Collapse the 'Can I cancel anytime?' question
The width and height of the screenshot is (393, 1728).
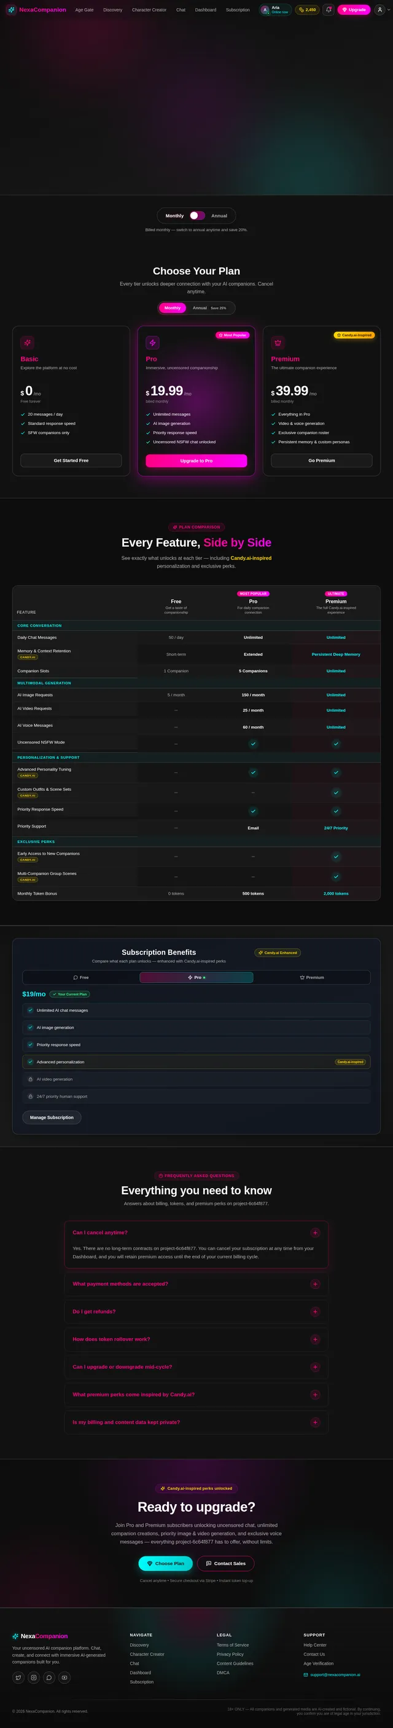[196, 1232]
